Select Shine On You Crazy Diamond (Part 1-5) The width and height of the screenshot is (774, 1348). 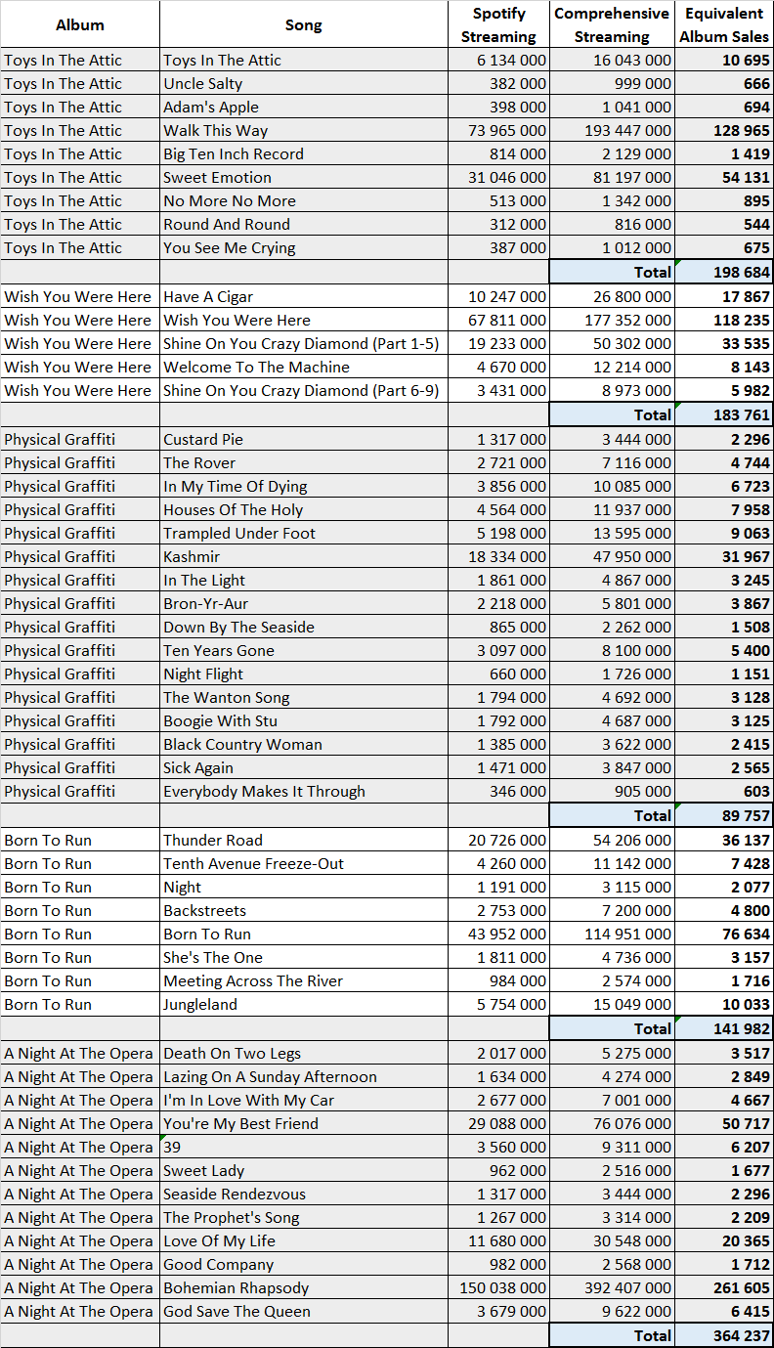point(303,343)
